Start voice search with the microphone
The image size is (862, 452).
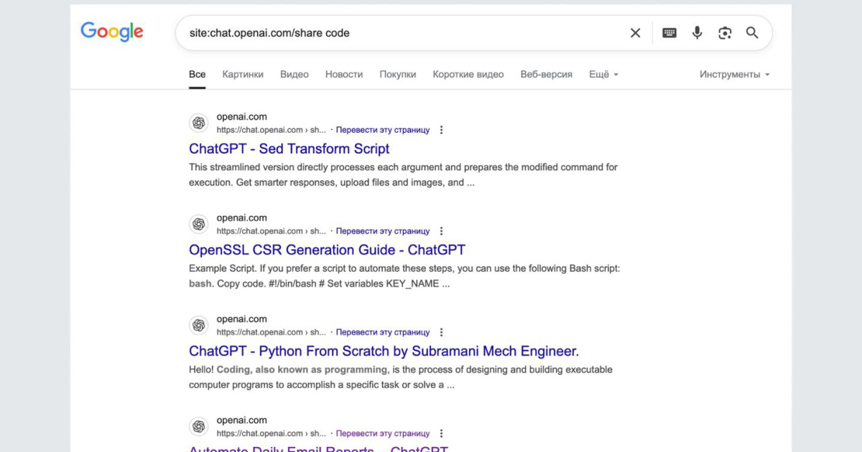tap(697, 33)
